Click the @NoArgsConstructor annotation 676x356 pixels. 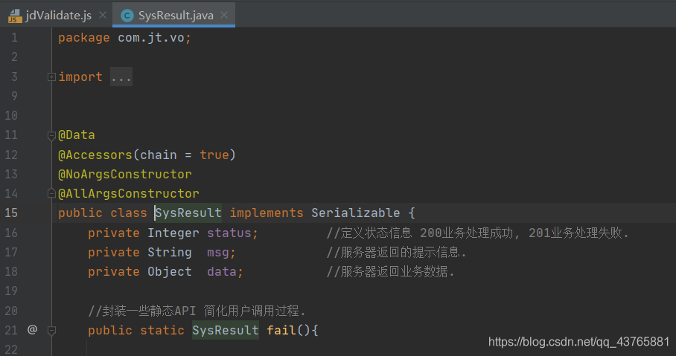point(124,175)
